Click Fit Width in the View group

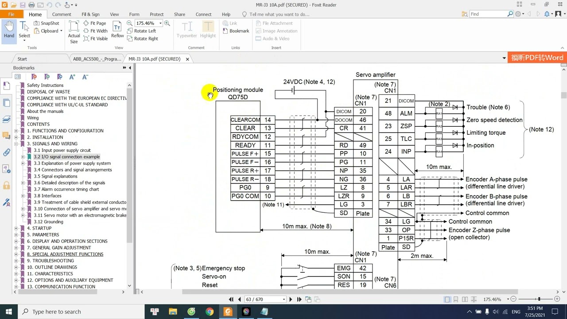[95, 31]
